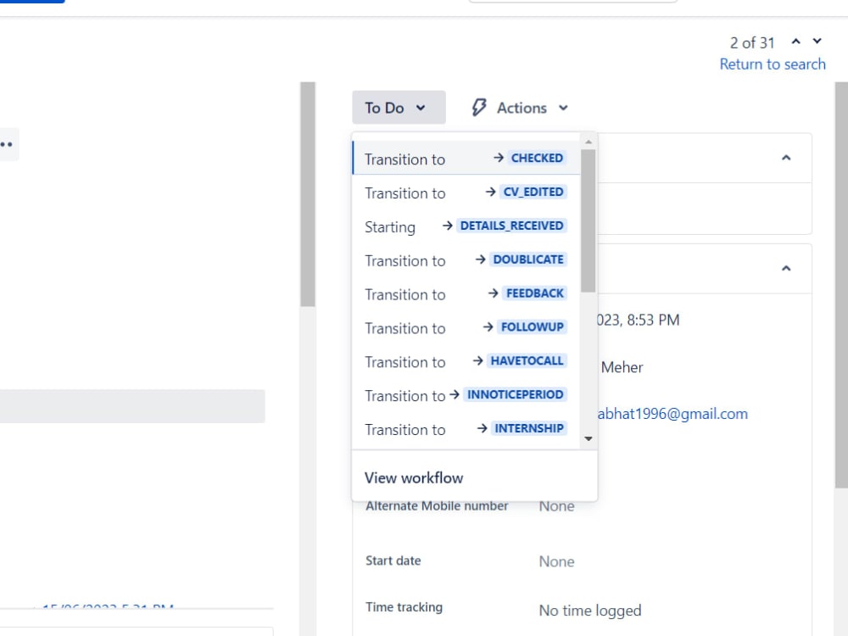The image size is (848, 636).
Task: Click the Alternate Mobile number None value
Action: 556,506
